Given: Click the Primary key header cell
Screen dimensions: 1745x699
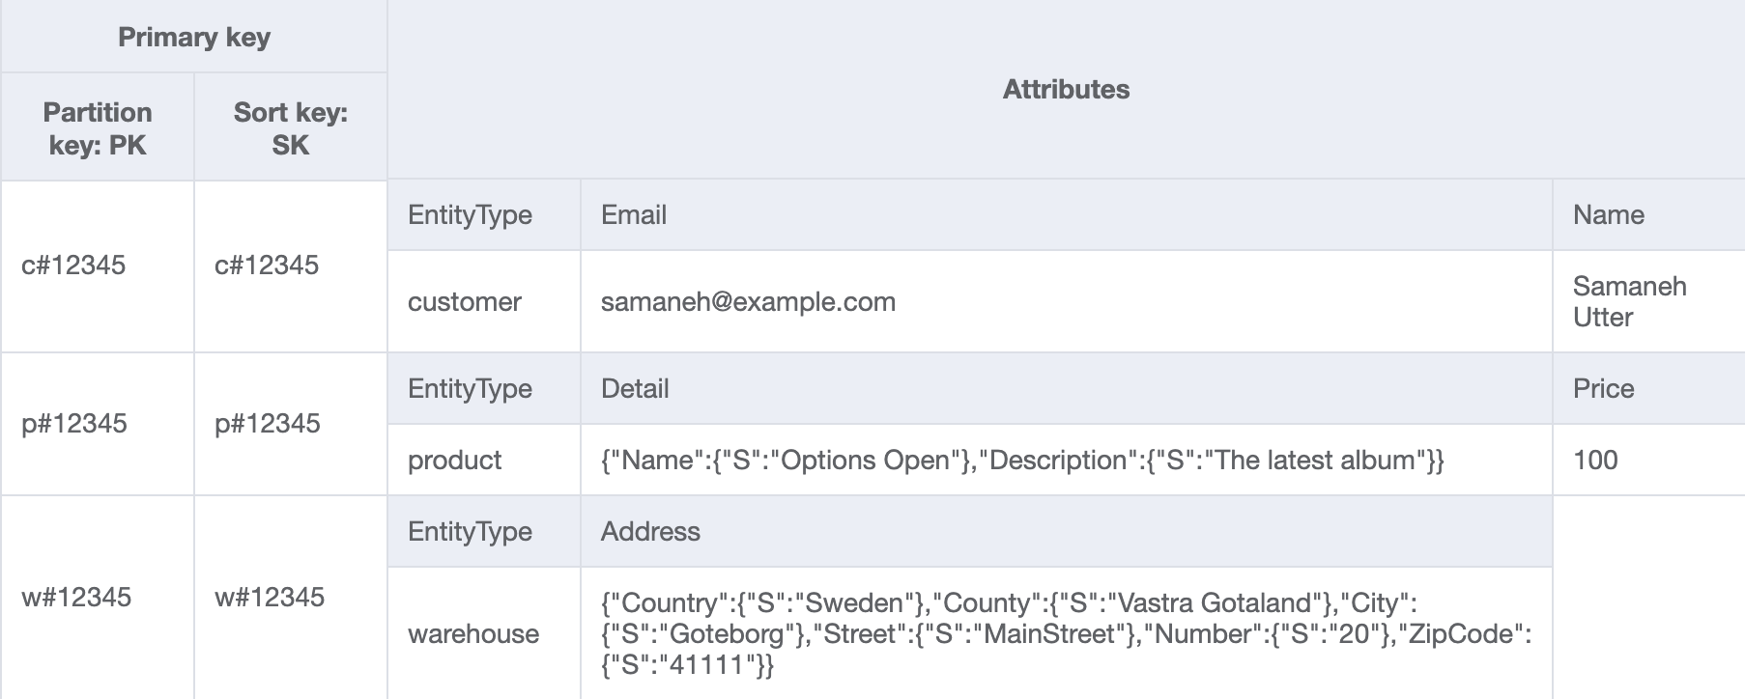Looking at the screenshot, I should tap(193, 38).
